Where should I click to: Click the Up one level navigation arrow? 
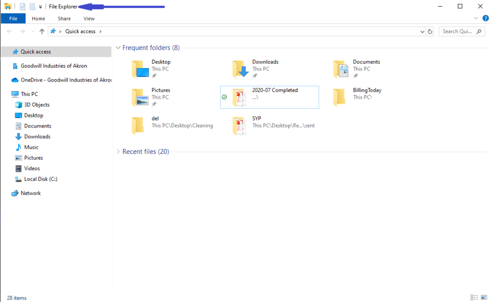coord(42,31)
